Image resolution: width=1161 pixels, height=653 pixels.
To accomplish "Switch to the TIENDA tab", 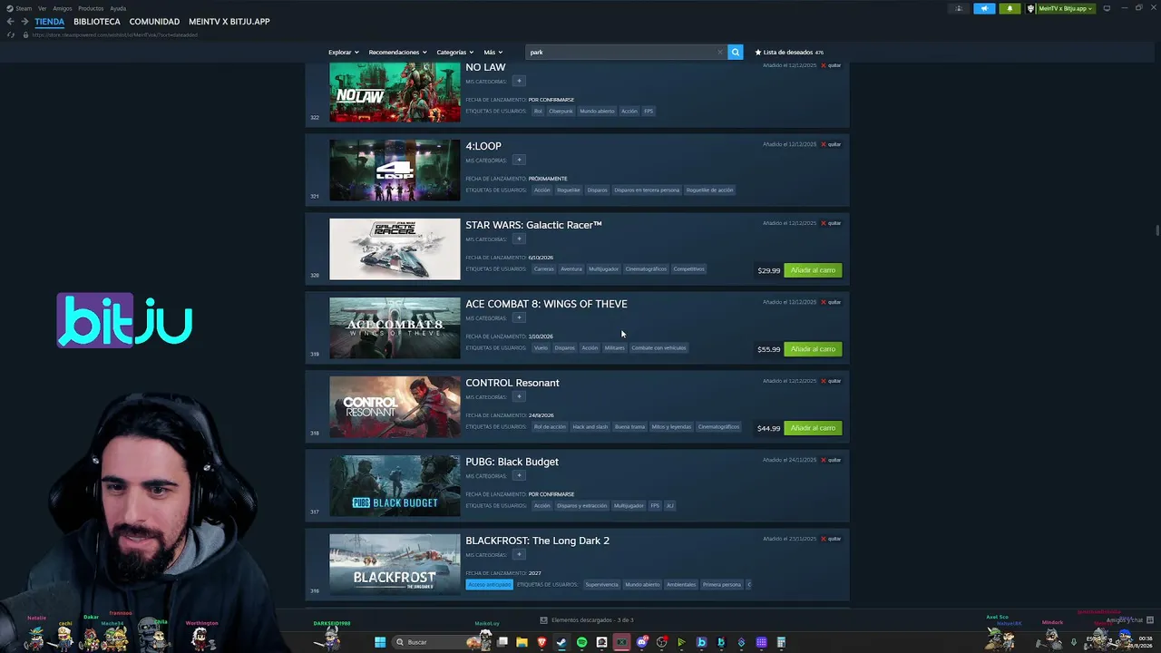I will point(50,22).
